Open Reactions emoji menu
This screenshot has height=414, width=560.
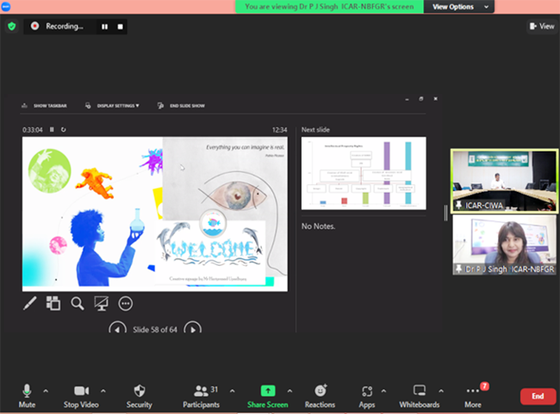tap(320, 394)
